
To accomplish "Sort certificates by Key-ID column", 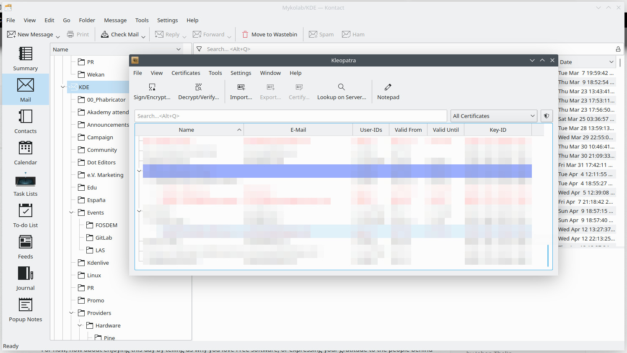I will (x=498, y=130).
